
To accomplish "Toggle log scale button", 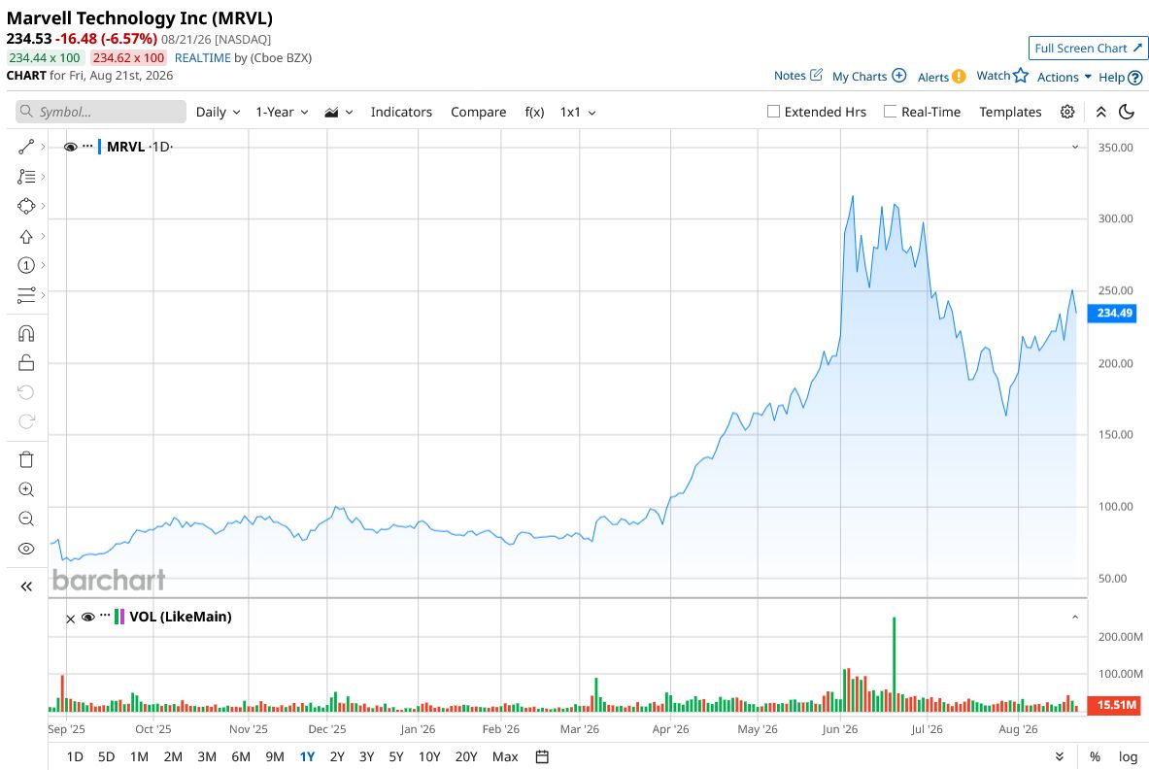I will coord(1128,756).
